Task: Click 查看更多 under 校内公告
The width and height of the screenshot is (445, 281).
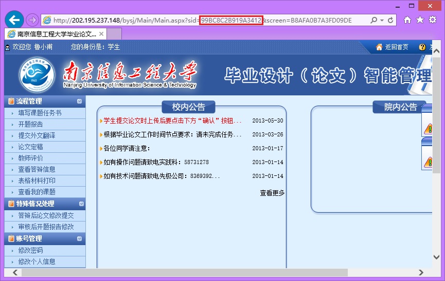Action: [272, 193]
